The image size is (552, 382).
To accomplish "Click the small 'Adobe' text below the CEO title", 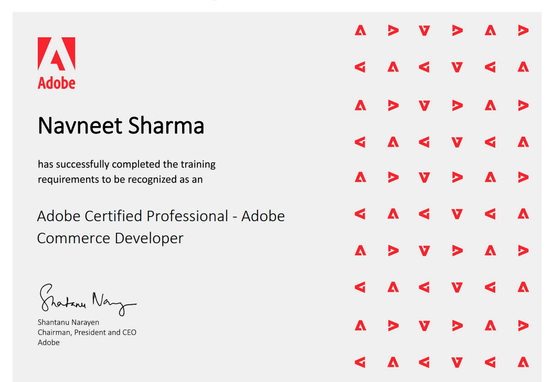I will click(x=49, y=343).
